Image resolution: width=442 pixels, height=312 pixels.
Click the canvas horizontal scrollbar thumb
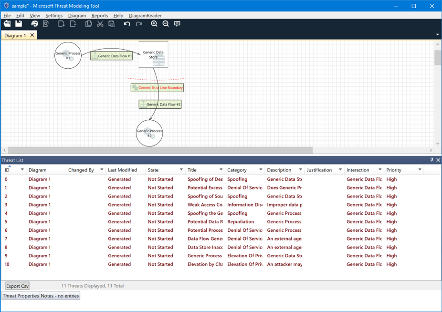pyautogui.click(x=160, y=150)
